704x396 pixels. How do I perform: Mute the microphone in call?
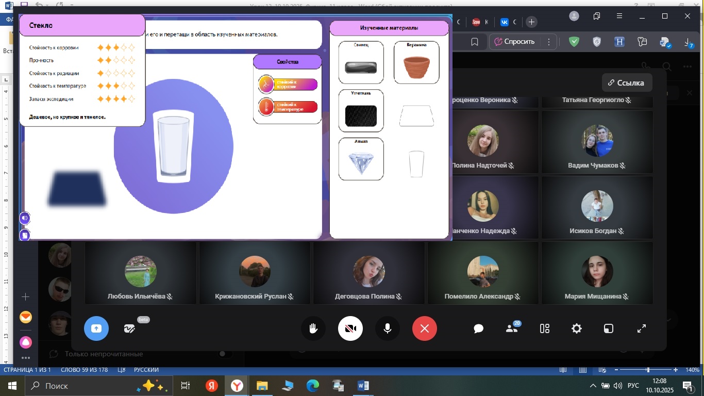[x=388, y=328]
